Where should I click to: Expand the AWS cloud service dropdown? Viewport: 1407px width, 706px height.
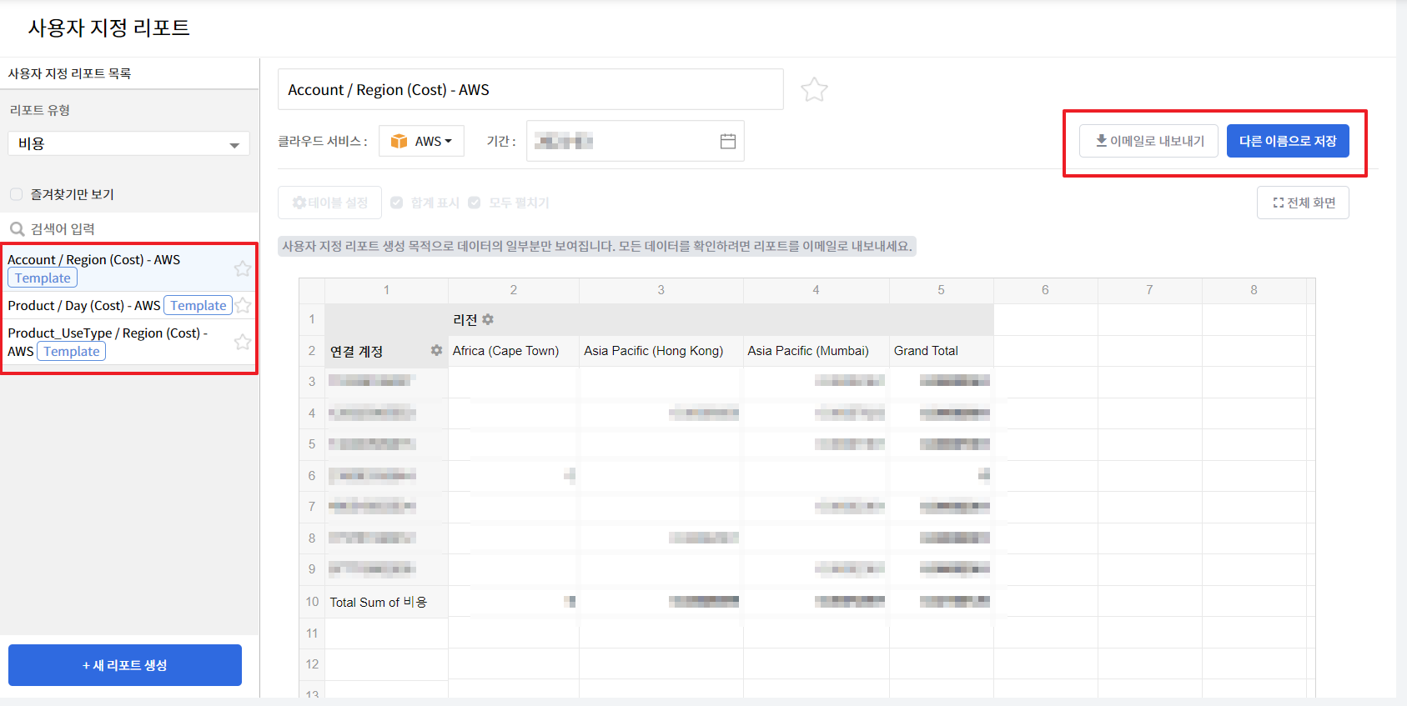422,142
